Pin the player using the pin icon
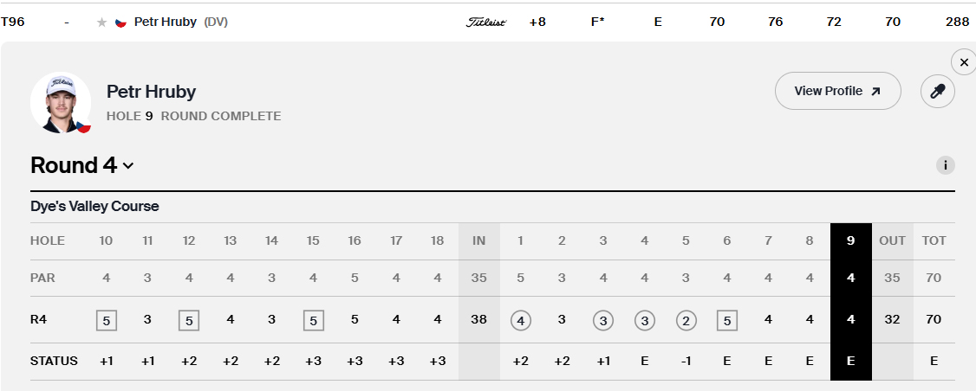This screenshot has width=976, height=391. point(937,91)
